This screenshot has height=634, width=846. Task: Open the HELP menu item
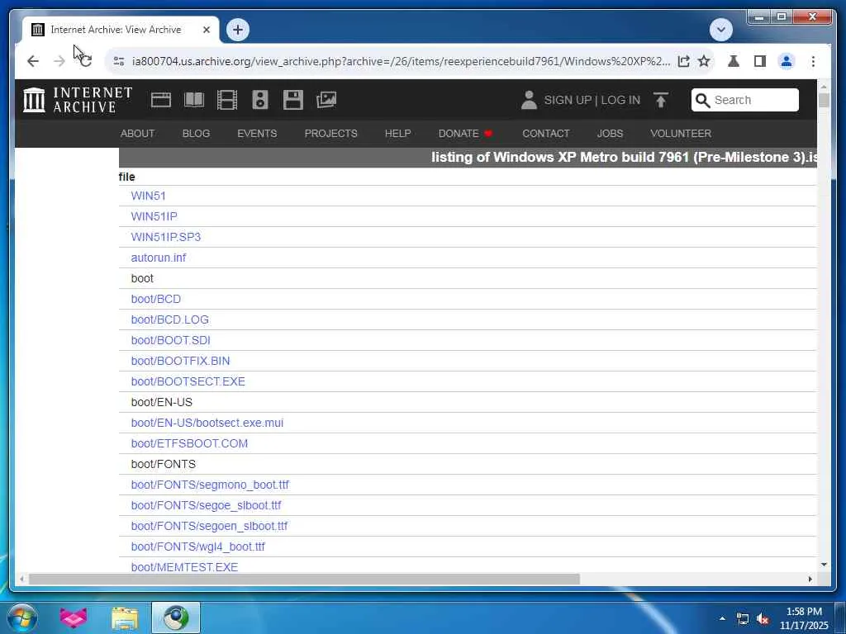[397, 133]
